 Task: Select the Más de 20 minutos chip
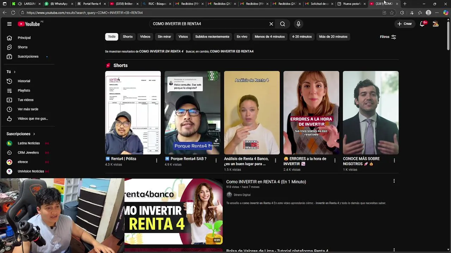(333, 37)
